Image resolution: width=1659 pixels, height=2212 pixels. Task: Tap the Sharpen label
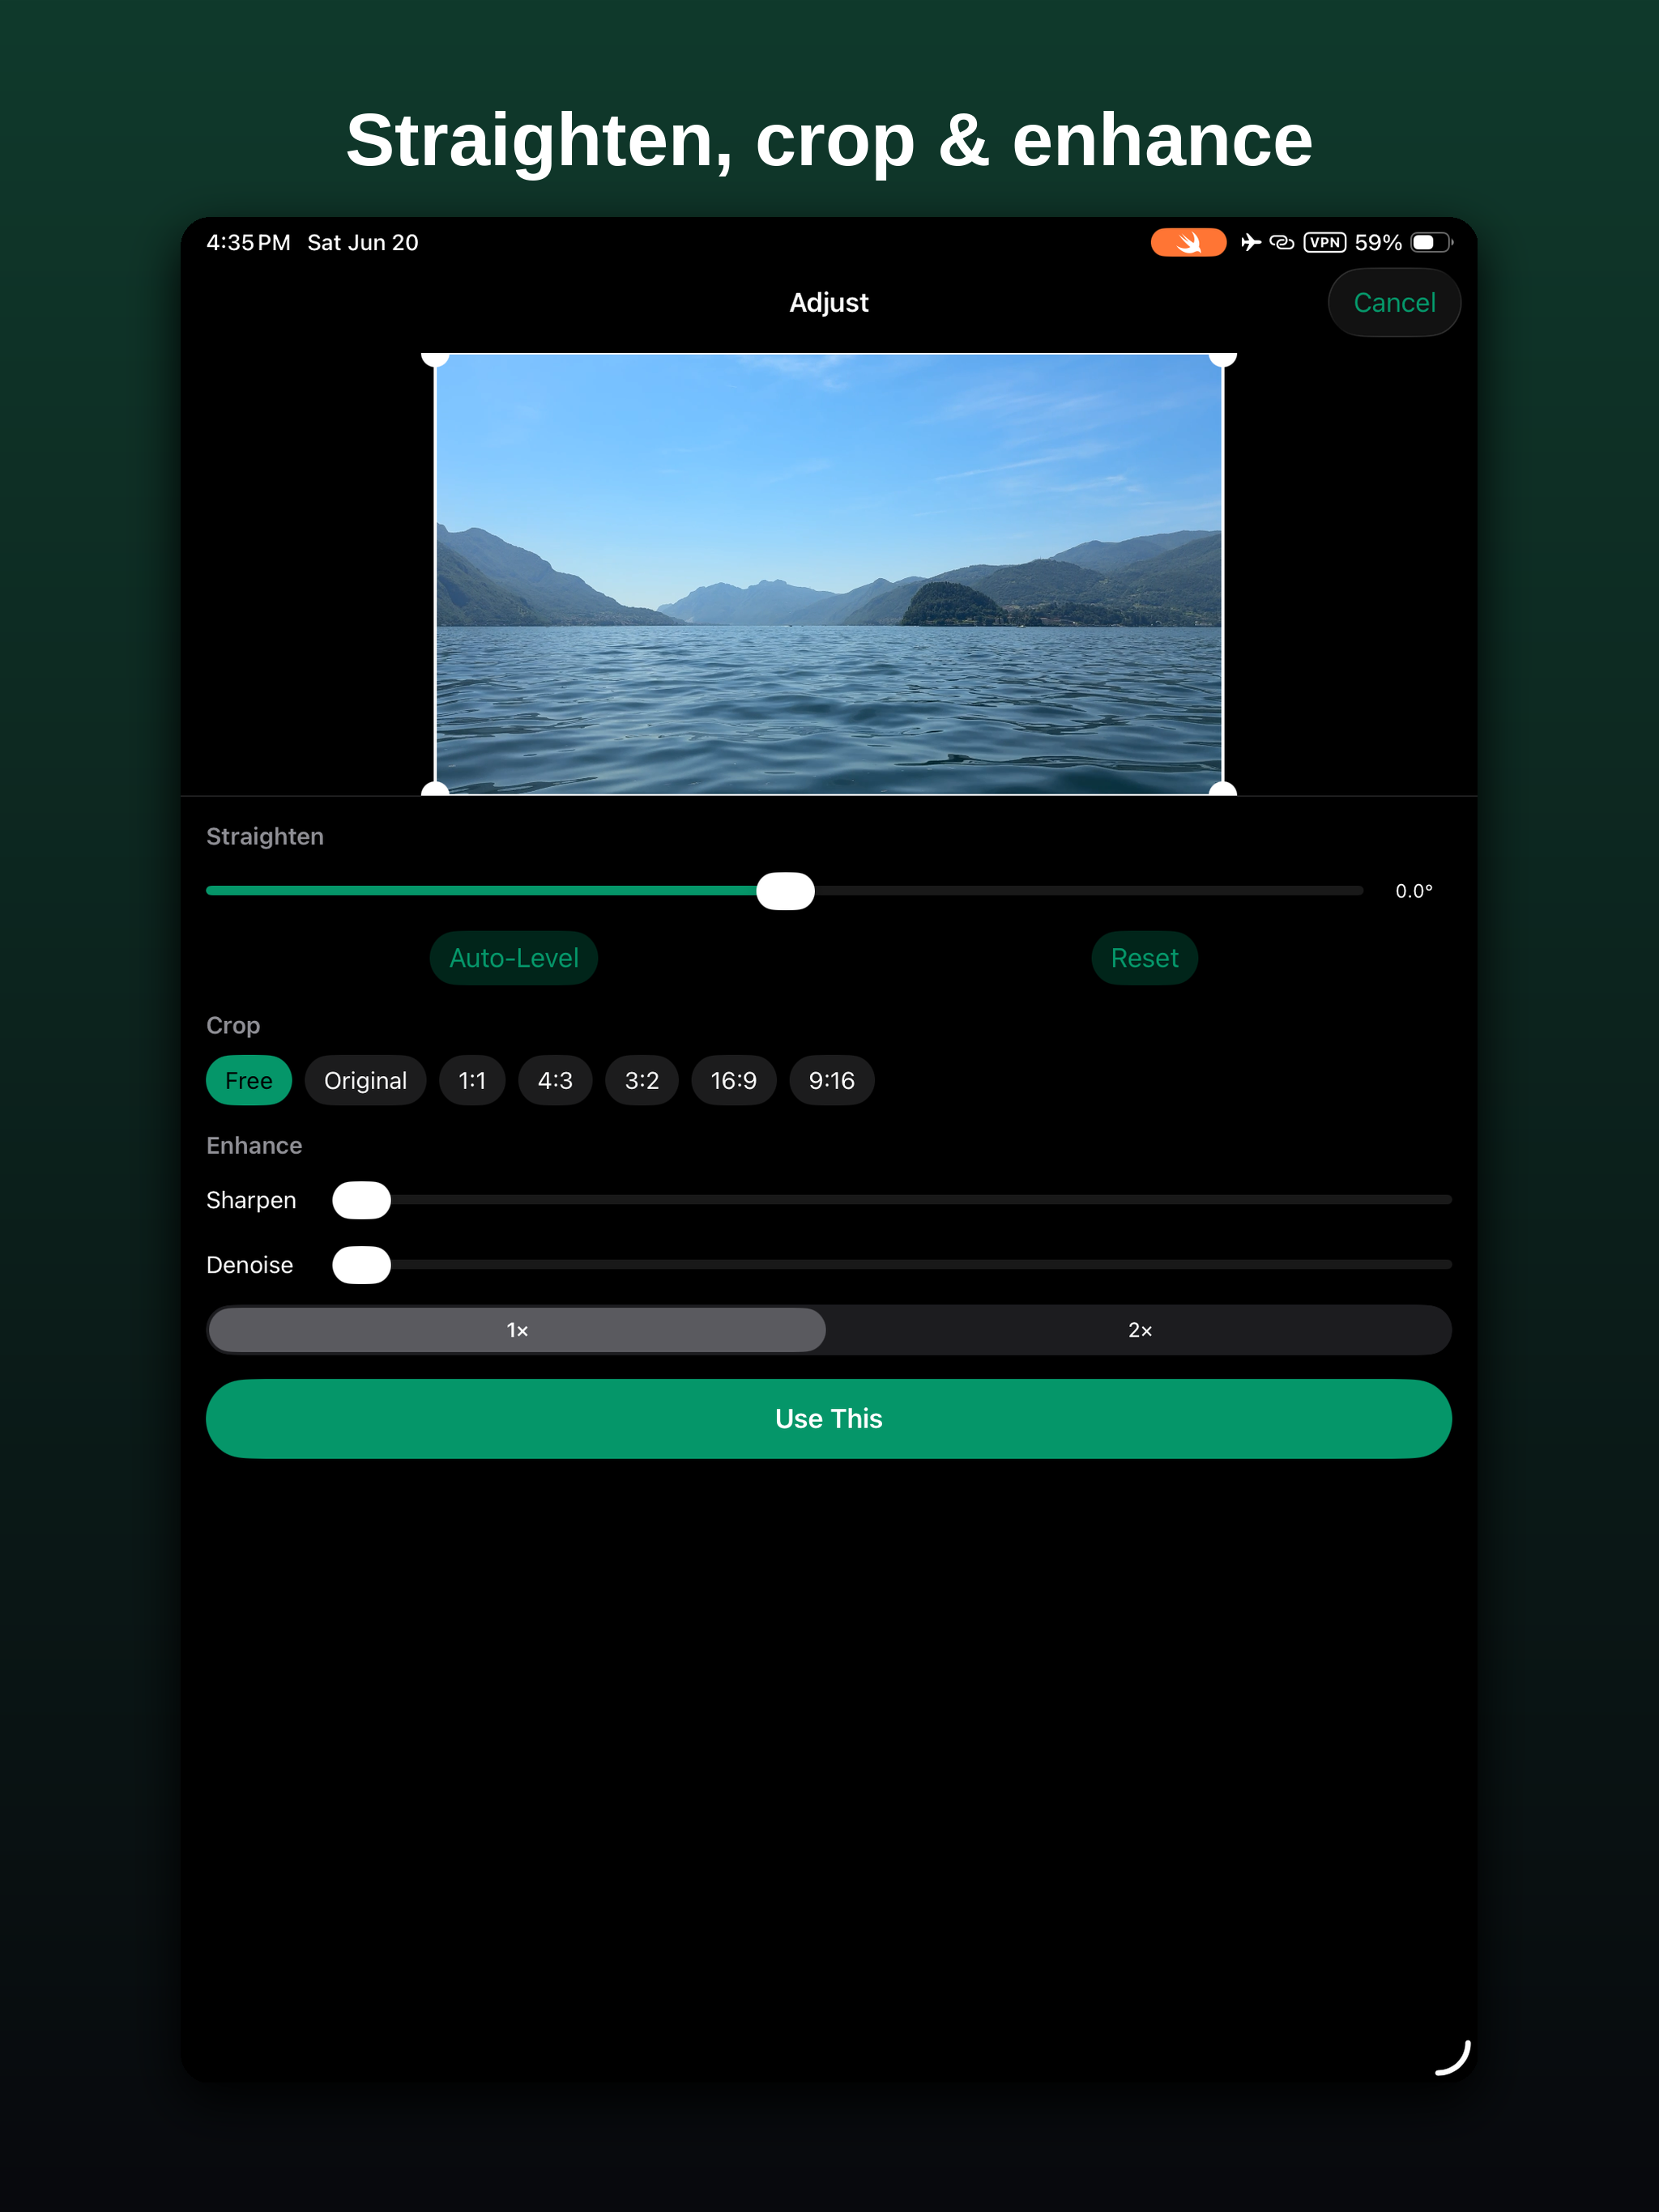click(x=251, y=1200)
